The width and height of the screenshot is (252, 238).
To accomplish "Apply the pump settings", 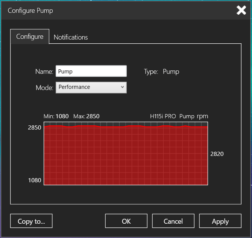I will pos(220,221).
